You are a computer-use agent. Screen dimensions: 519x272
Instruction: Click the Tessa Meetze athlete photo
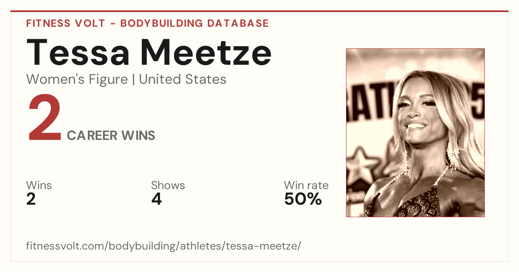click(x=415, y=133)
